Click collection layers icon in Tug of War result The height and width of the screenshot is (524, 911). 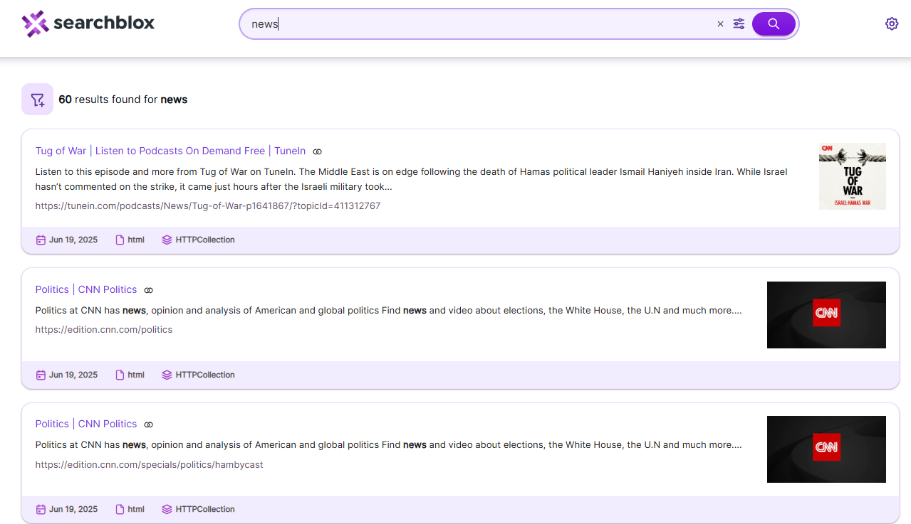coord(167,240)
